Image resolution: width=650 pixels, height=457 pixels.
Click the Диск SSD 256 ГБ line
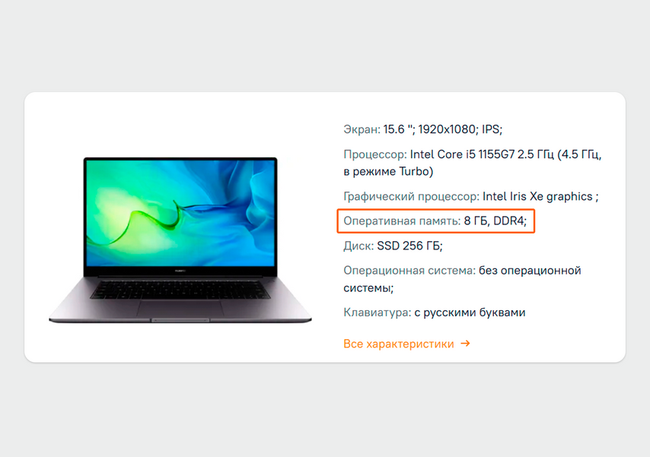[x=393, y=246]
